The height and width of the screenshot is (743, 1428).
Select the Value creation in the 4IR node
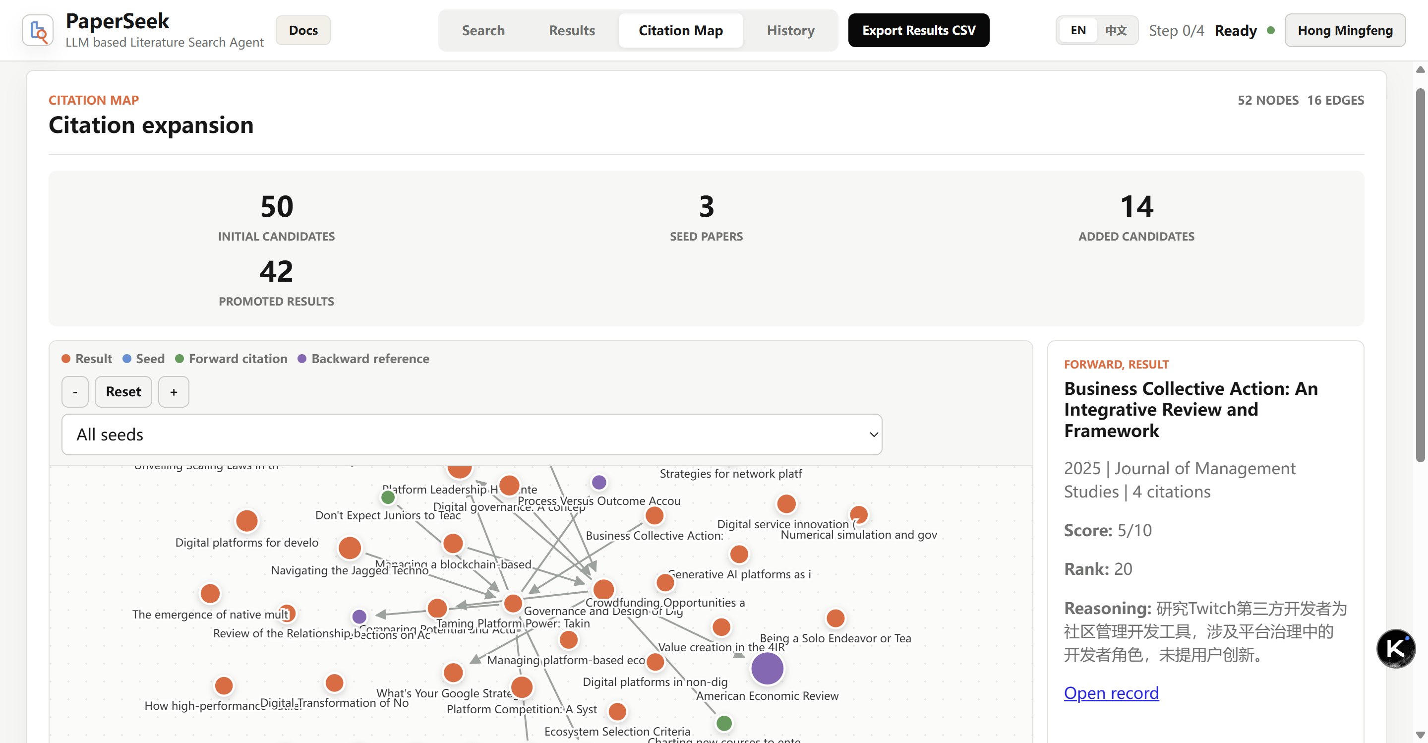pyautogui.click(x=721, y=627)
